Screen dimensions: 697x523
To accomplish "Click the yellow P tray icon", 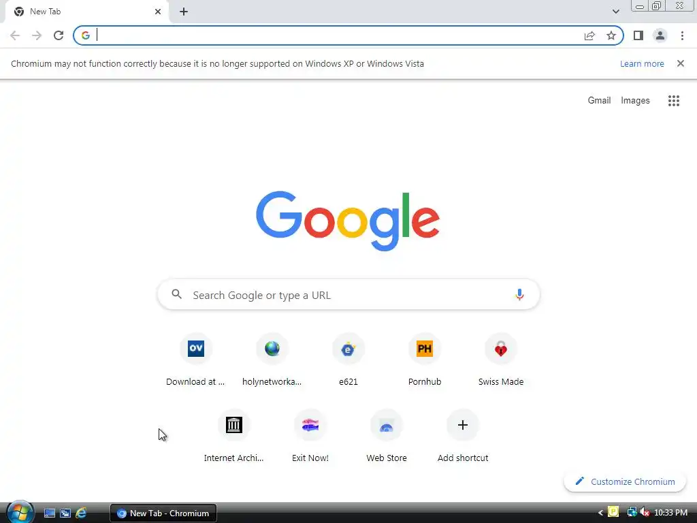I will (x=613, y=512).
